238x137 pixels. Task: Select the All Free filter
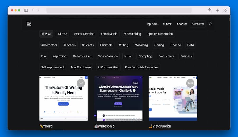click(62, 34)
